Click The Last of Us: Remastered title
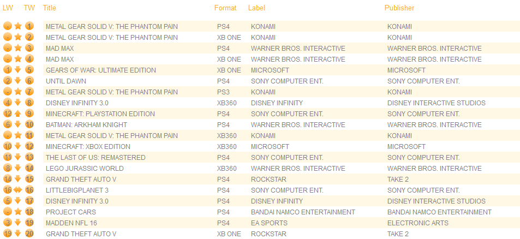This screenshot has height=239, width=520. [95, 158]
